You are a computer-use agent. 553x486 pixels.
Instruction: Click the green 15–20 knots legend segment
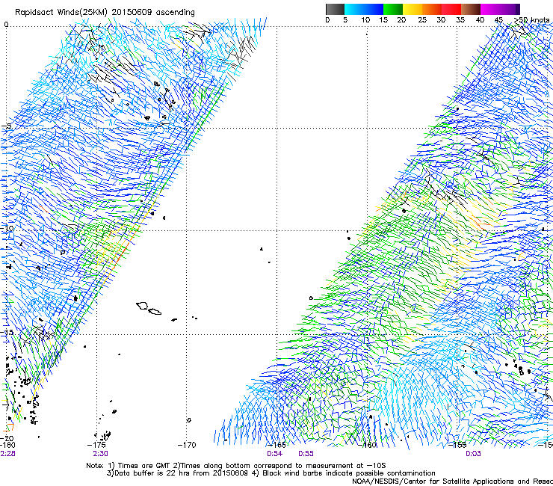coord(393,9)
